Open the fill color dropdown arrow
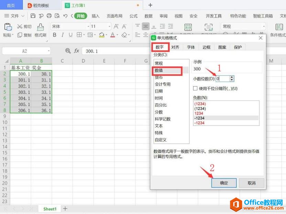 click(106, 35)
